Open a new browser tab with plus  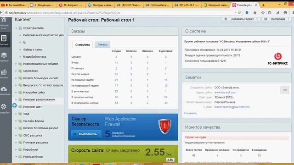(x=263, y=5)
